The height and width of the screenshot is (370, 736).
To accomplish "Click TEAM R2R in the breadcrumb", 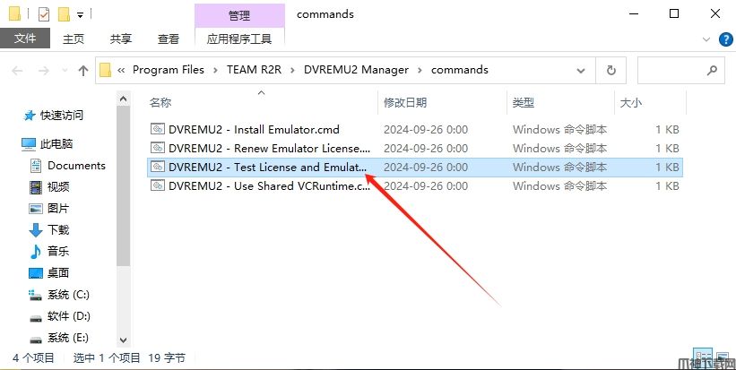I will (254, 70).
